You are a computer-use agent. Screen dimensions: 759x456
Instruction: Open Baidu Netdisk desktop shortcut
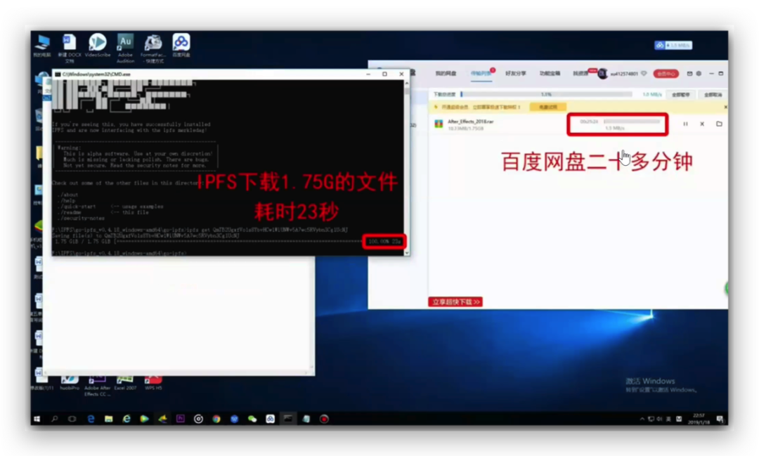(x=181, y=46)
